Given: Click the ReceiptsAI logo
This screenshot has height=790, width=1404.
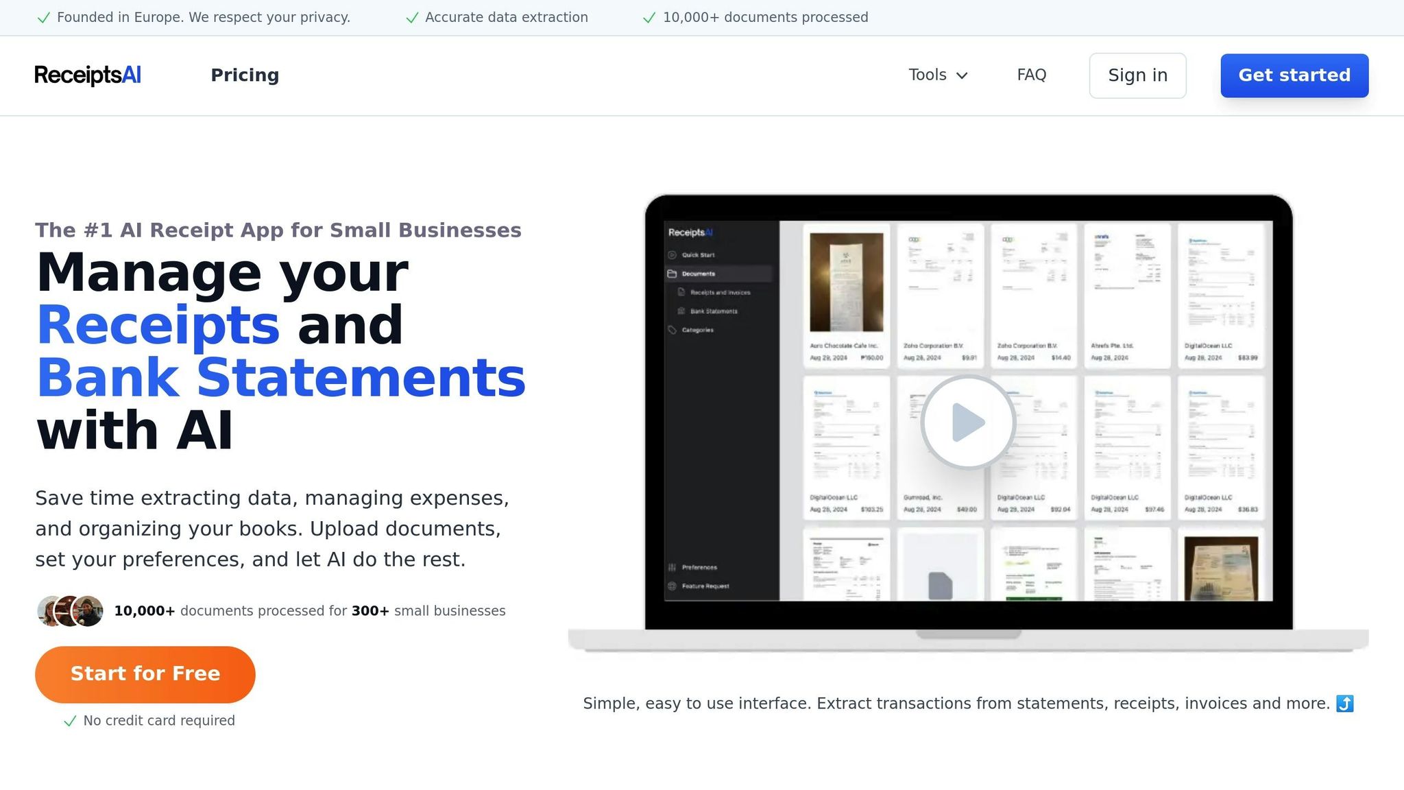Looking at the screenshot, I should pos(88,75).
